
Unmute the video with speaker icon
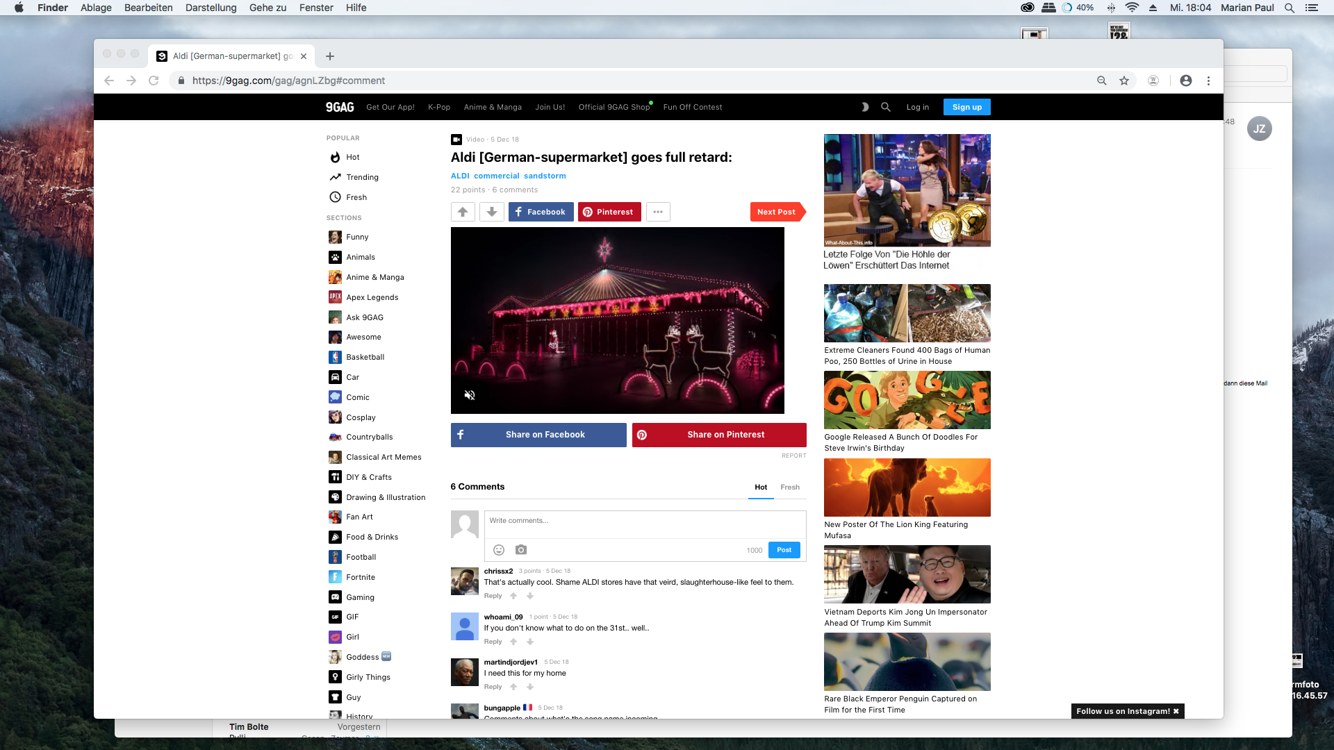[x=470, y=395]
